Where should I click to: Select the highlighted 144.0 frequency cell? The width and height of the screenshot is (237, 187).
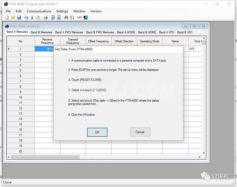pyautogui.click(x=44, y=49)
